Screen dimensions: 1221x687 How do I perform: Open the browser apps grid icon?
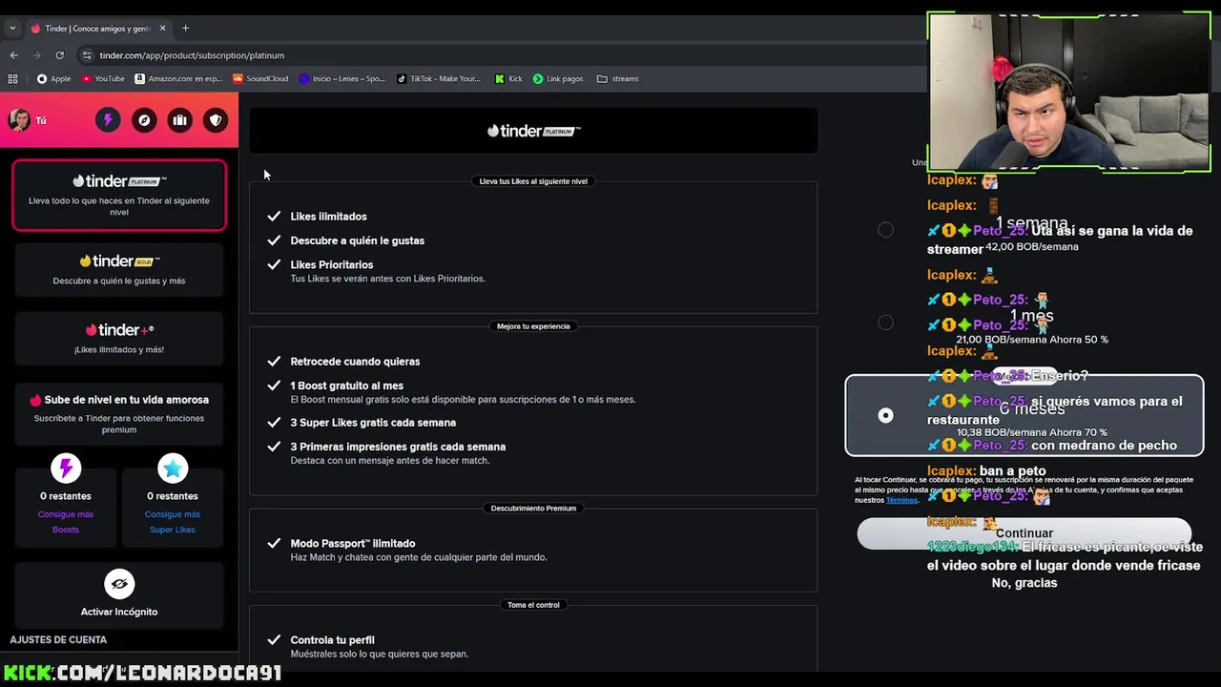click(x=12, y=78)
